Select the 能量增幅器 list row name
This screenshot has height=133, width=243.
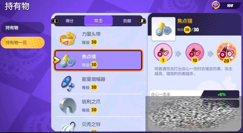(94, 79)
